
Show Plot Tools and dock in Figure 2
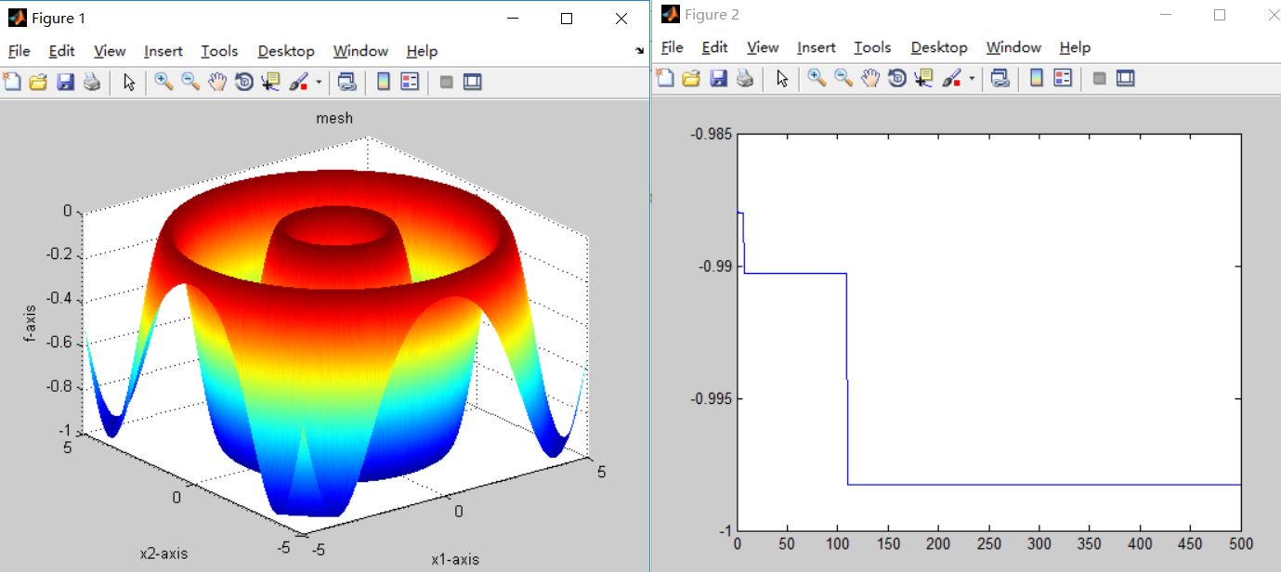(1126, 78)
